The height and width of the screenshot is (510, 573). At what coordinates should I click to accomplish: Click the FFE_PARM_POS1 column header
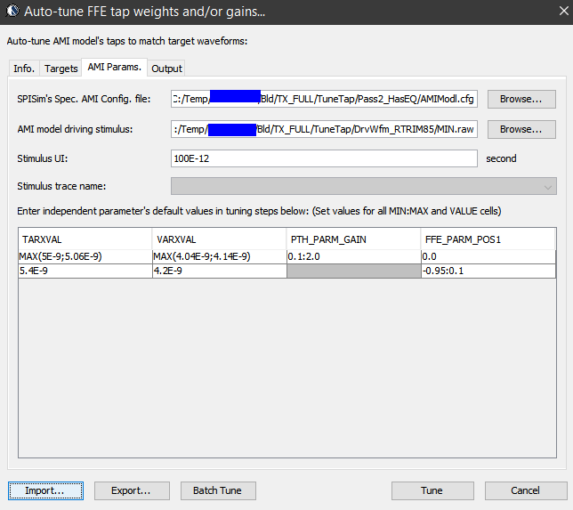coord(488,239)
